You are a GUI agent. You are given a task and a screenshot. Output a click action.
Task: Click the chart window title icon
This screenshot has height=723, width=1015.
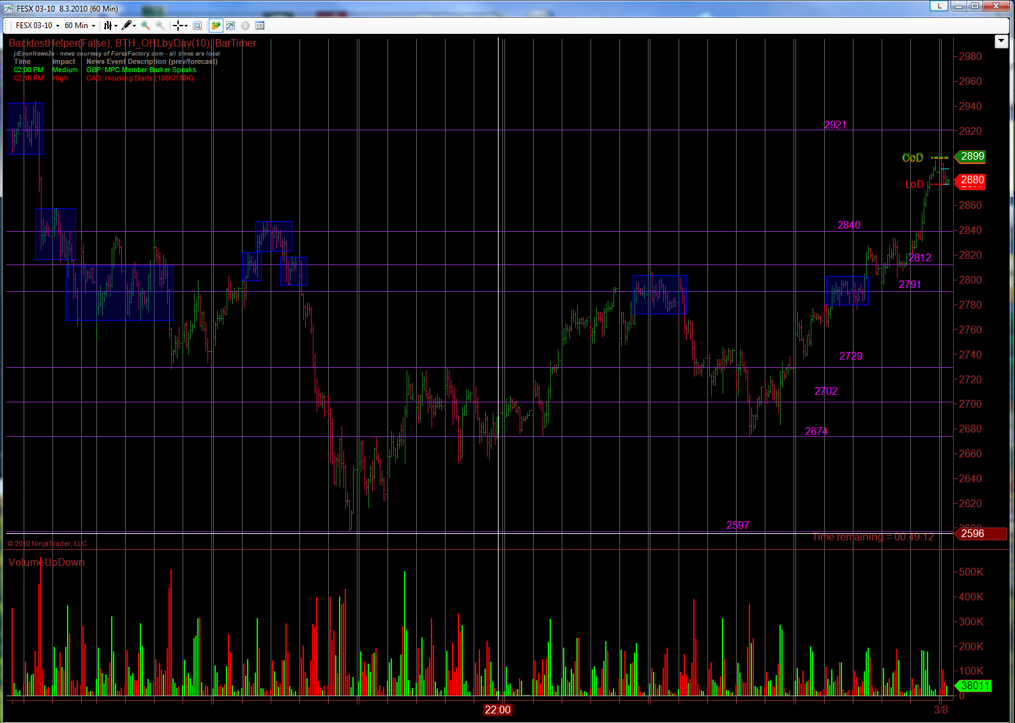coord(8,8)
